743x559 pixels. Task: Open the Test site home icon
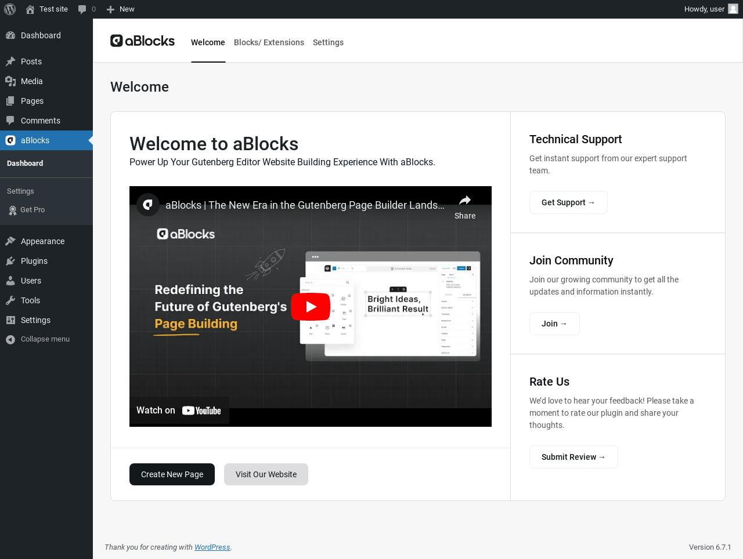pos(30,9)
